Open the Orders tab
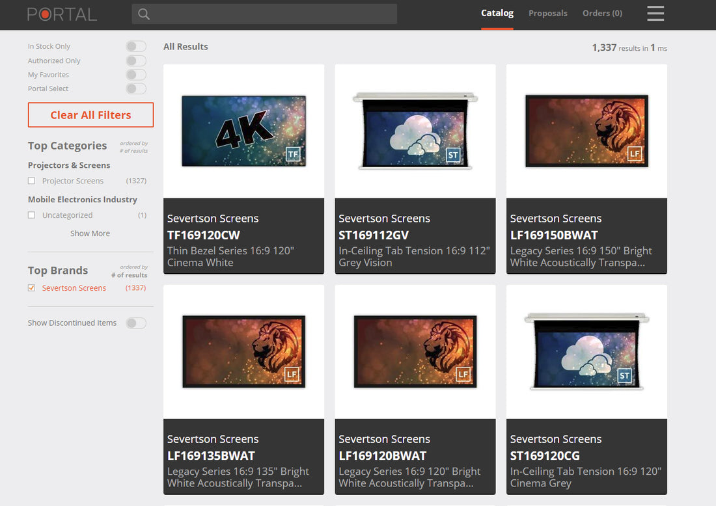 tap(601, 13)
